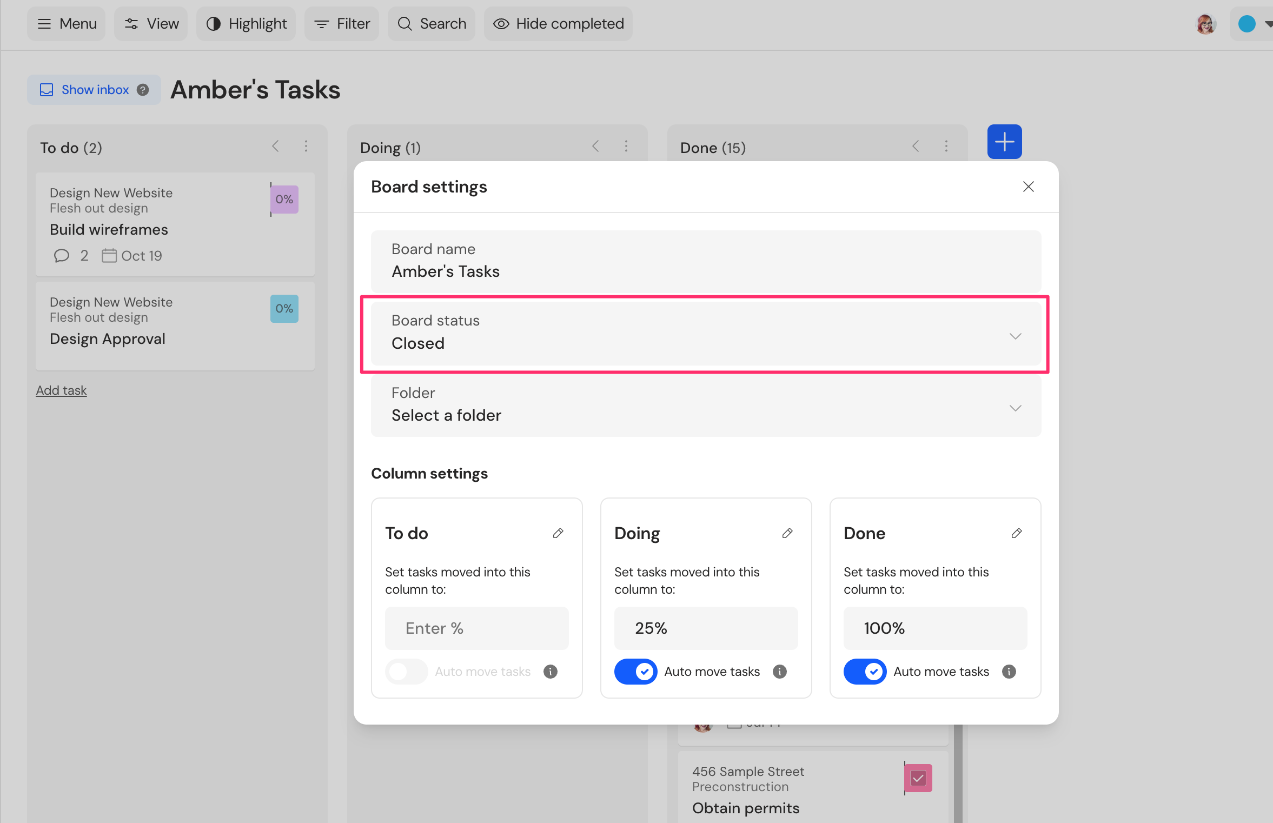
Task: Click the Add task link
Action: (61, 390)
